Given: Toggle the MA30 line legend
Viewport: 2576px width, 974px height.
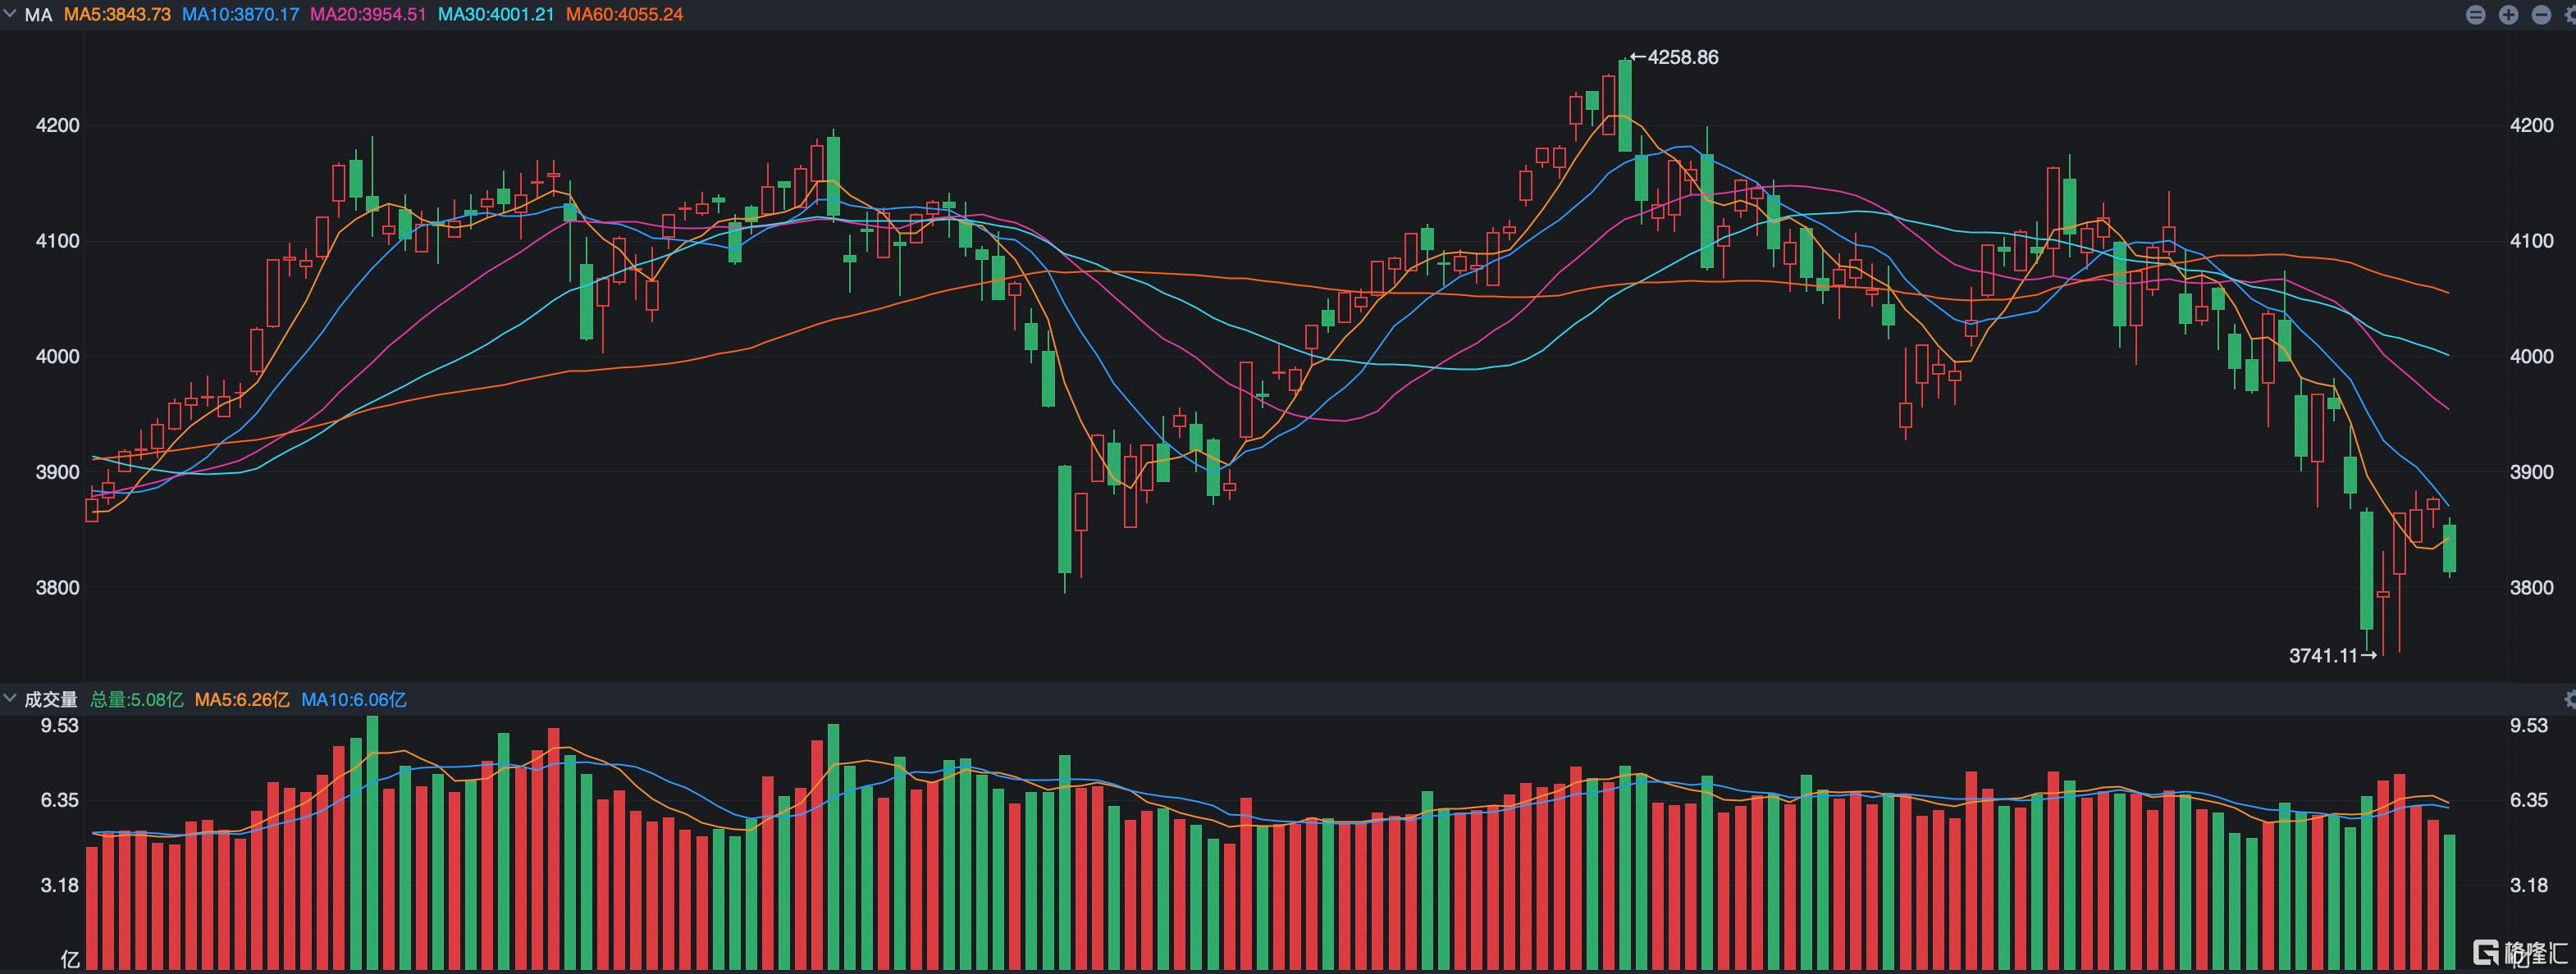Looking at the screenshot, I should click(x=496, y=15).
